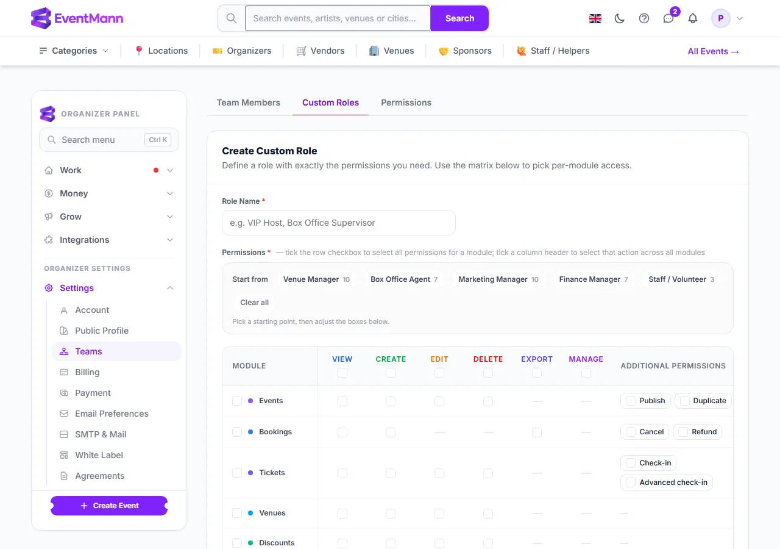Viewport: 780px width, 549px height.
Task: Open Organizers in navigation bar
Action: click(242, 51)
